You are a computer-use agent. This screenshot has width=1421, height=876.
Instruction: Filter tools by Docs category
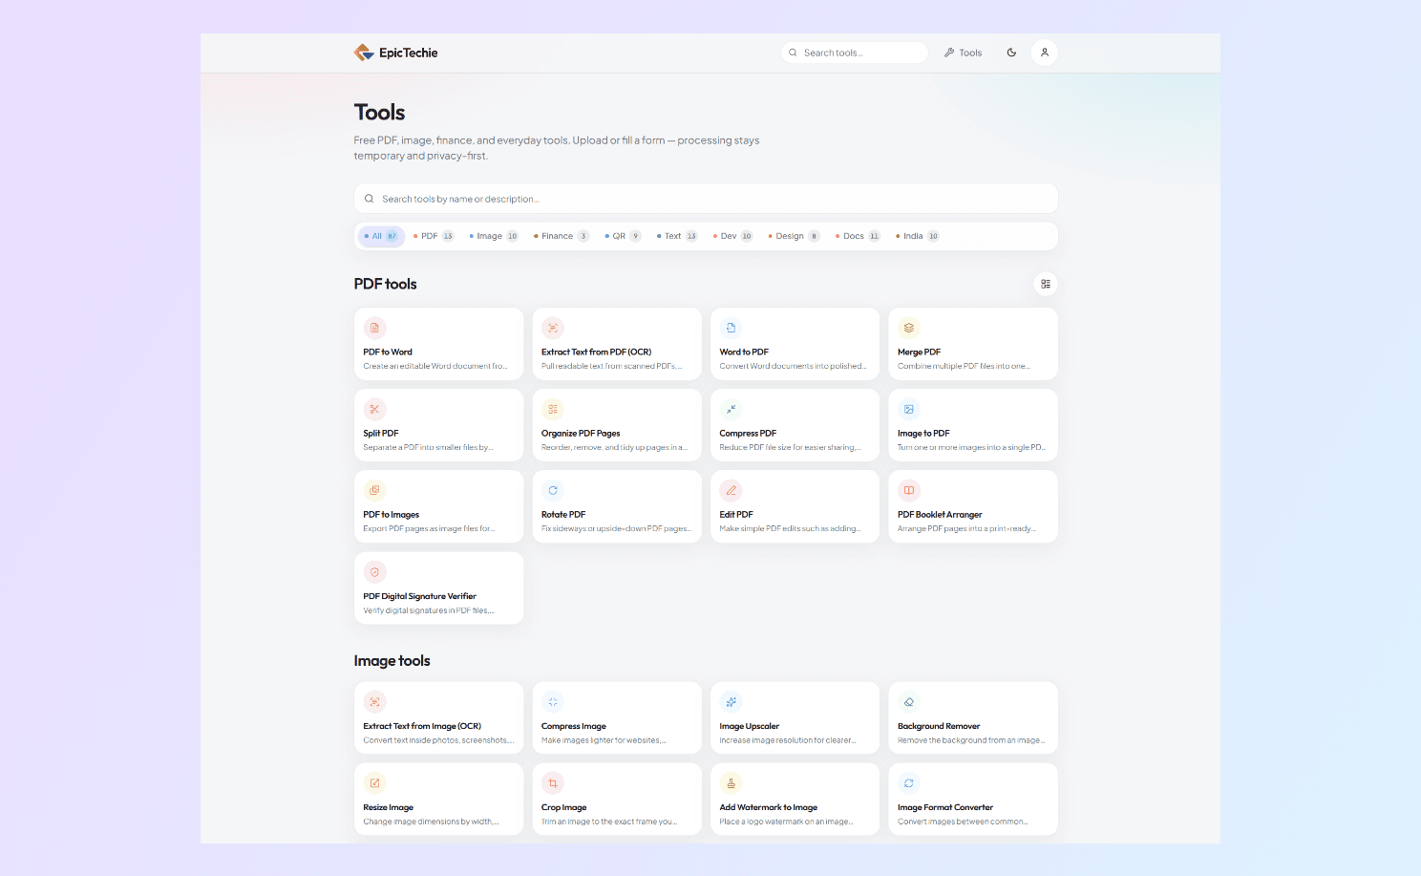tap(858, 236)
